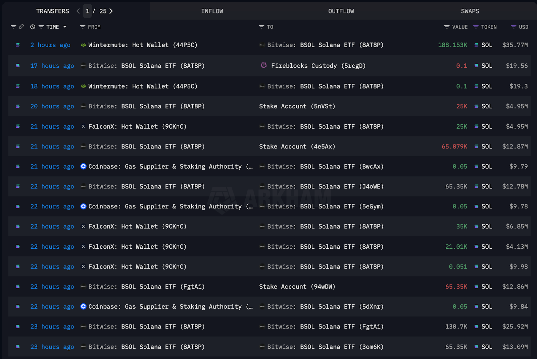The image size is (537, 359).
Task: Select the $13.09M USD amount
Action: click(x=515, y=347)
